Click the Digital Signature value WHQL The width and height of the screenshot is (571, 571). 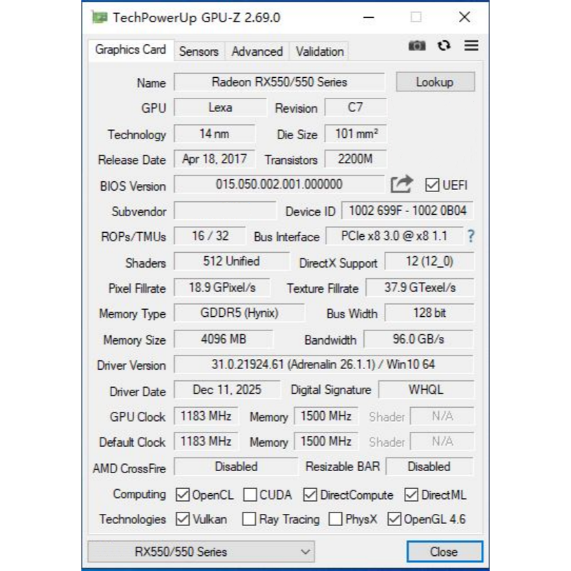(426, 390)
